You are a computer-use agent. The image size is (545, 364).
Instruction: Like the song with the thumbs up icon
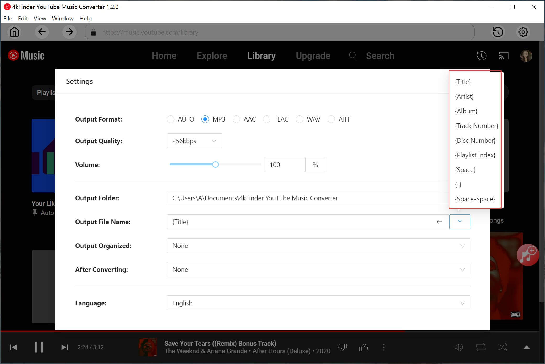point(363,348)
